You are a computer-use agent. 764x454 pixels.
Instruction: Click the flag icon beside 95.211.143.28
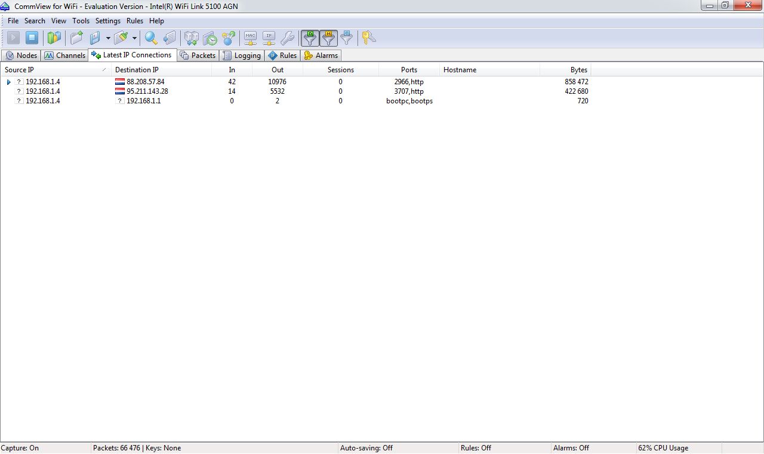coord(120,91)
